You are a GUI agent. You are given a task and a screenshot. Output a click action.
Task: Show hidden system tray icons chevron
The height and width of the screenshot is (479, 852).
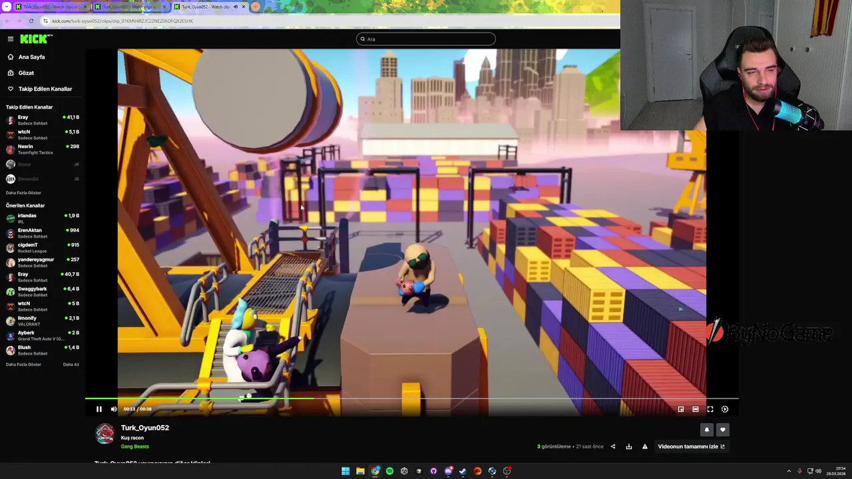click(789, 471)
